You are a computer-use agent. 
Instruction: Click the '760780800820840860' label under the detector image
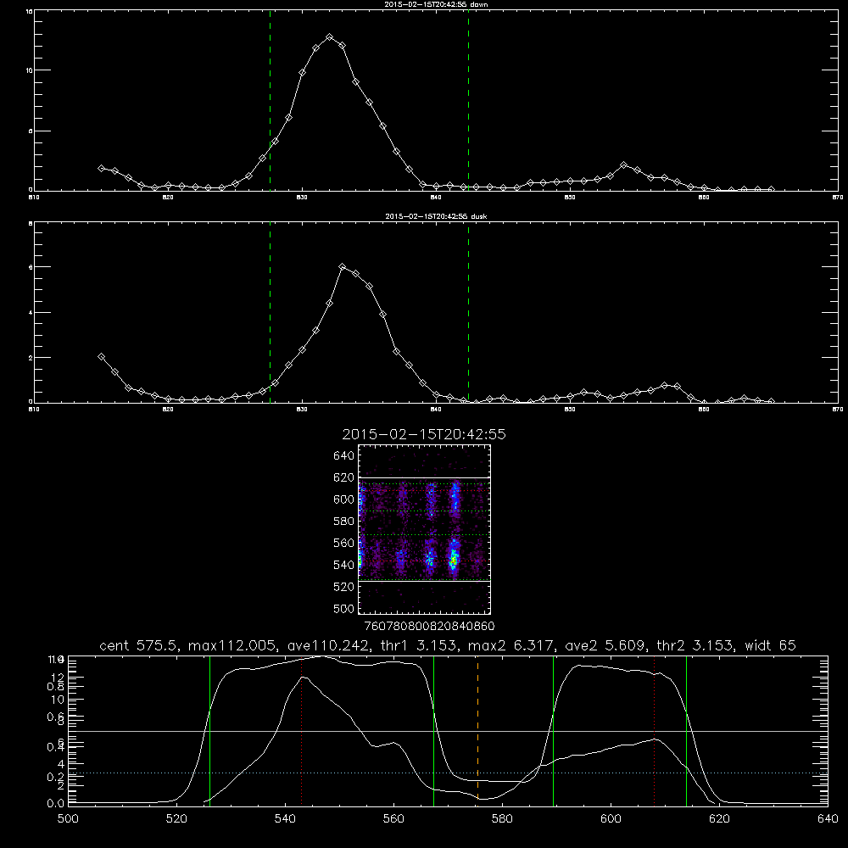(429, 627)
